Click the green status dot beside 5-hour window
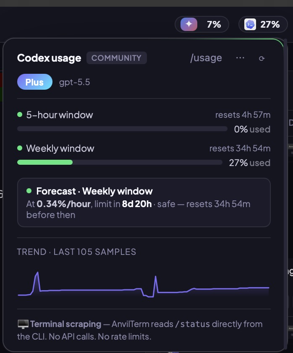The height and width of the screenshot is (353, 293). click(x=20, y=114)
